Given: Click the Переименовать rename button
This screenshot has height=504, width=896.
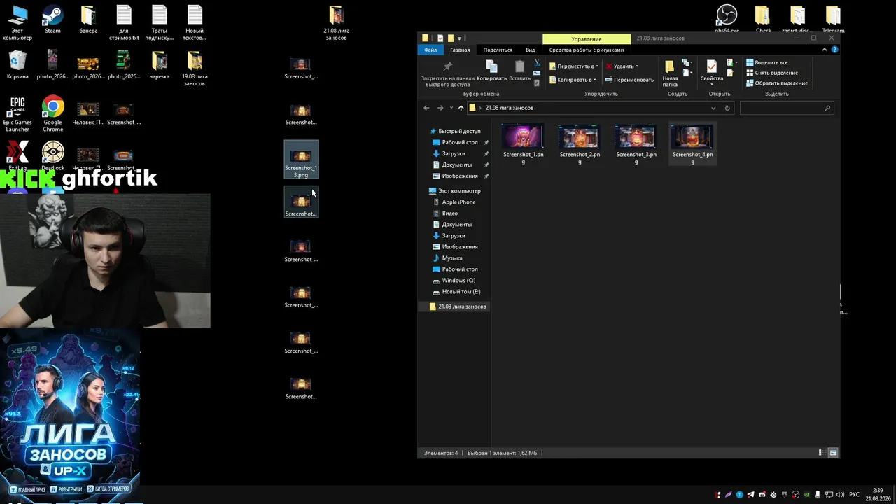Looking at the screenshot, I should [629, 80].
